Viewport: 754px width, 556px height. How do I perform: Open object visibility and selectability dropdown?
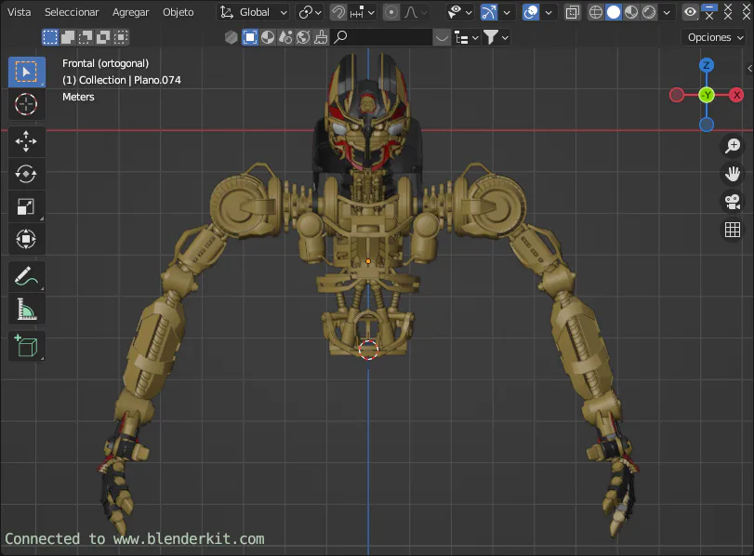(459, 12)
